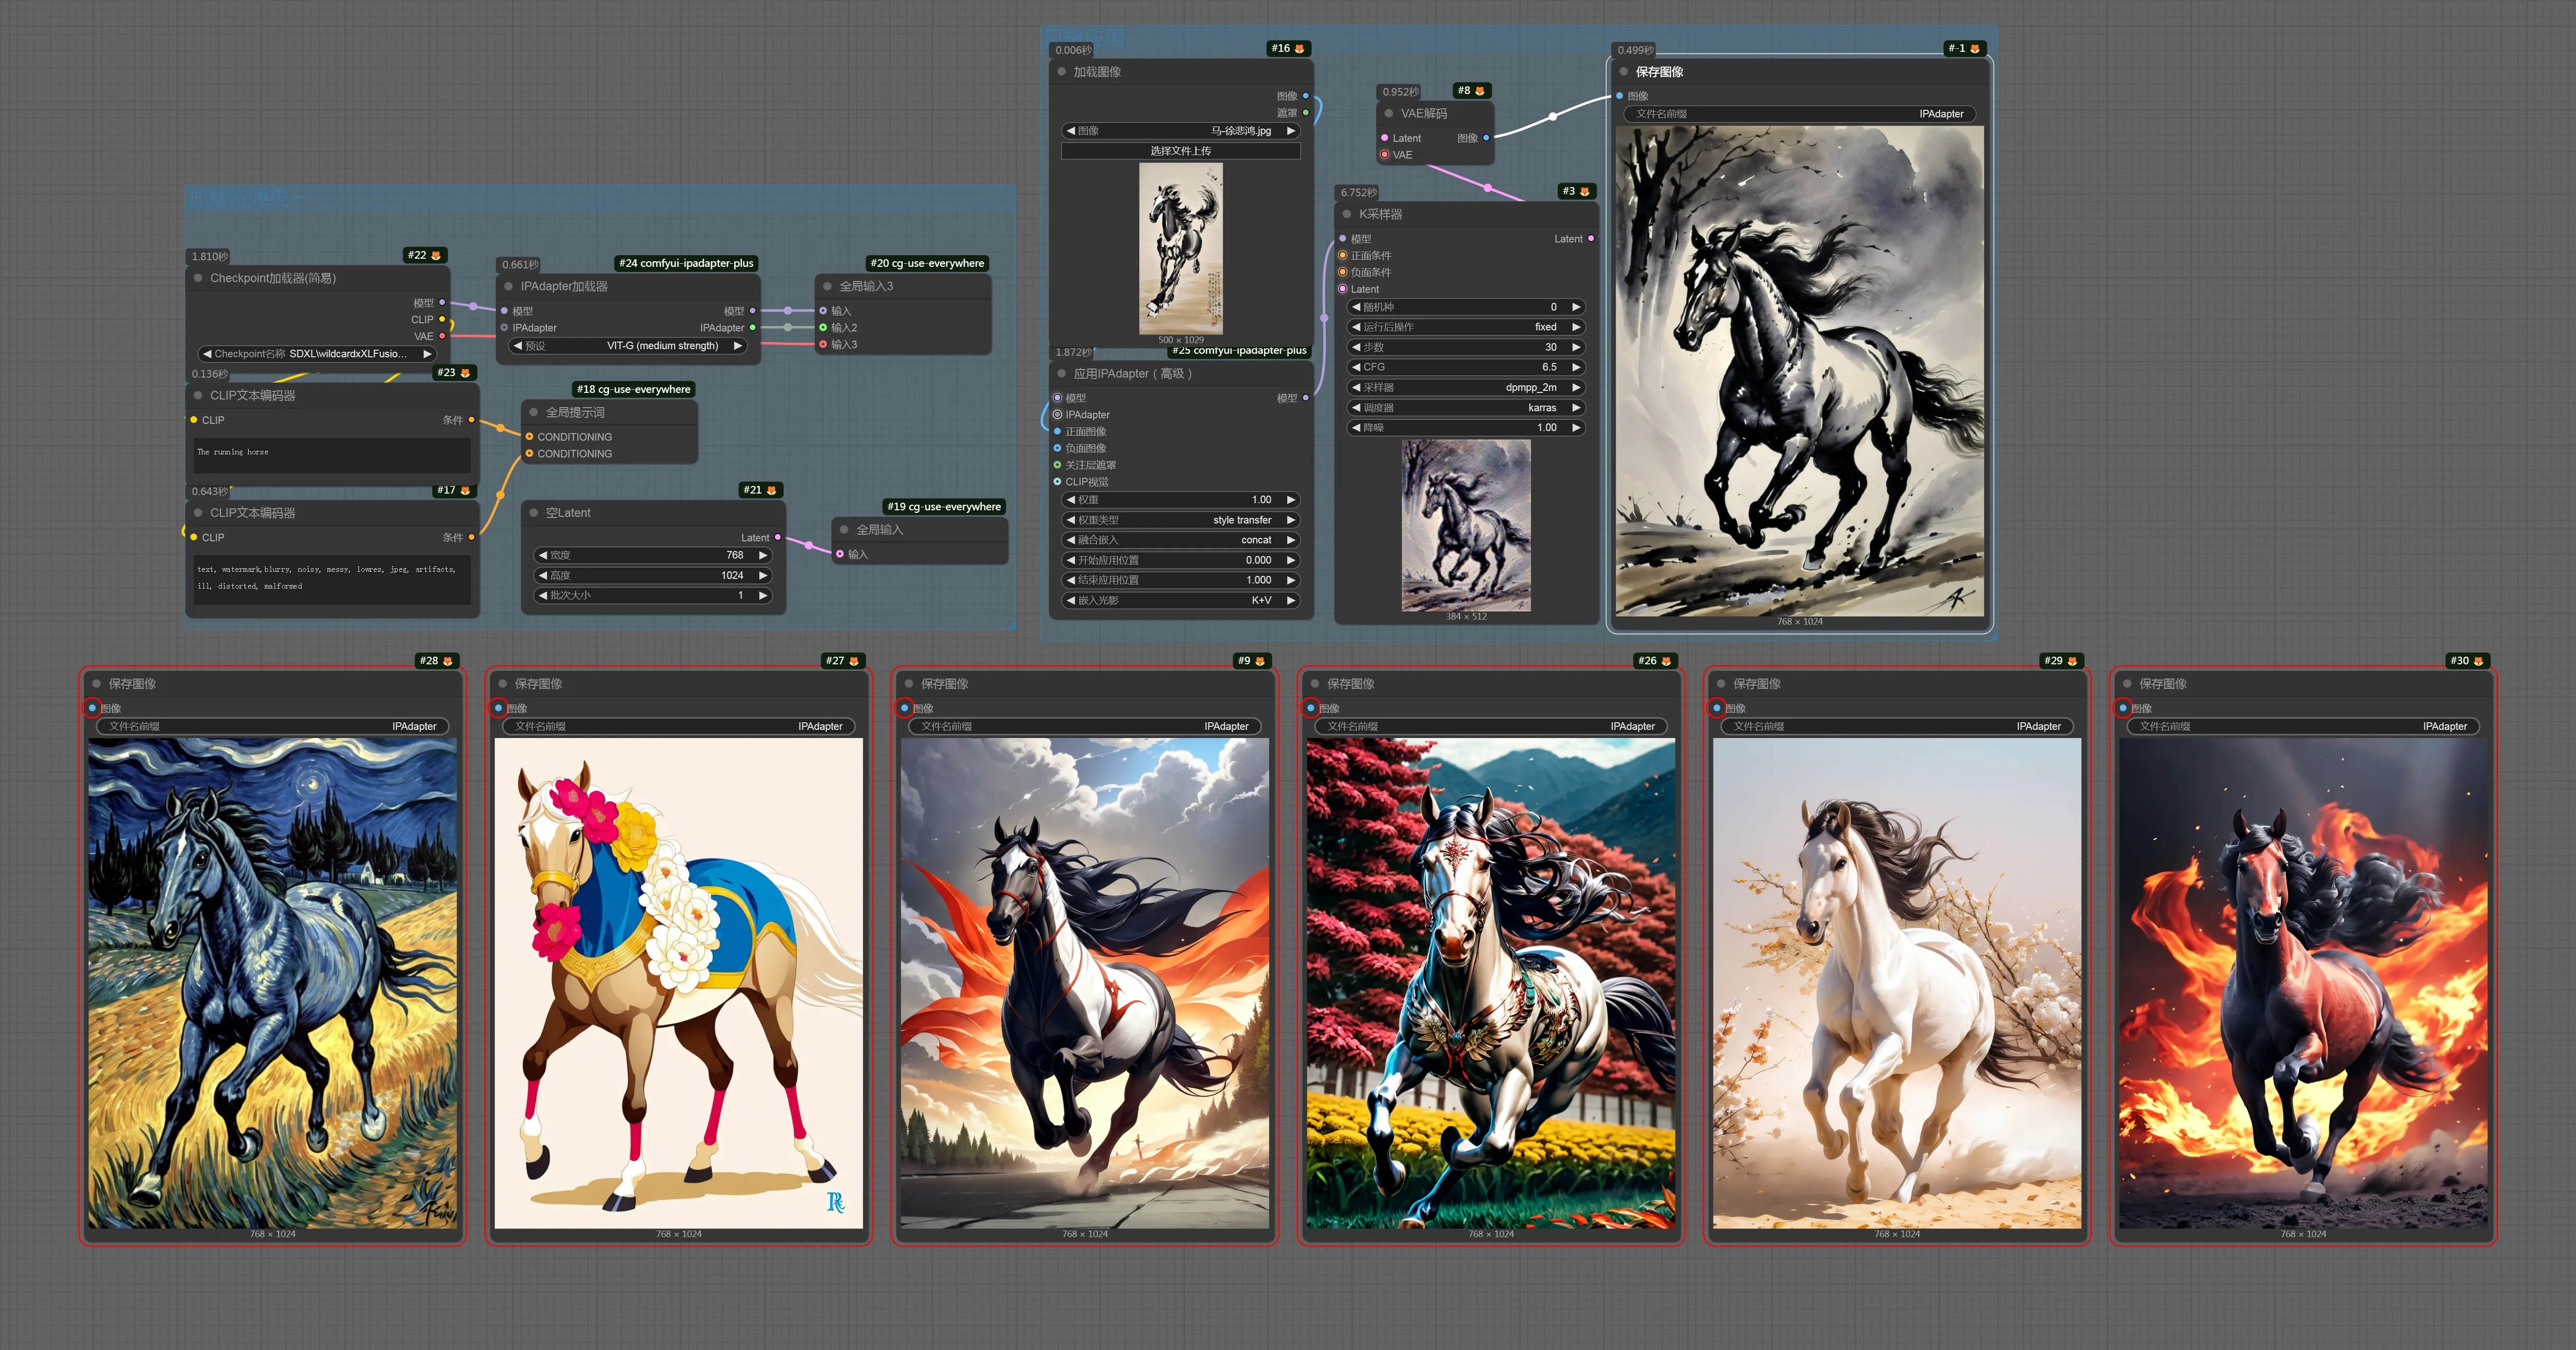Click the left arrow of 宽度 in 空Latent
Viewport: 2576px width, 1350px height.
[543, 556]
